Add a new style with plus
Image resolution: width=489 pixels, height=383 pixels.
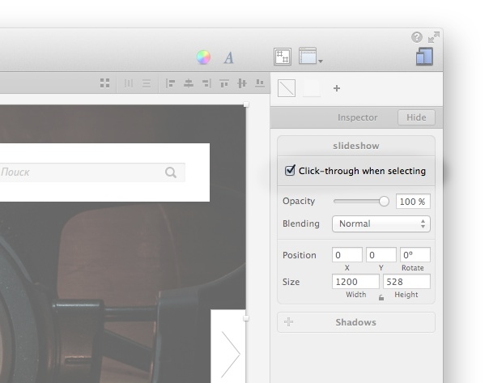click(x=337, y=88)
